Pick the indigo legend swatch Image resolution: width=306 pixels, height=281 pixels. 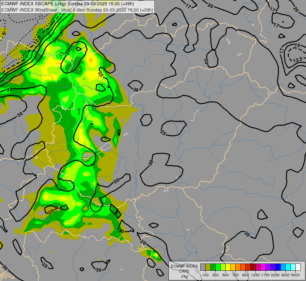point(273,267)
